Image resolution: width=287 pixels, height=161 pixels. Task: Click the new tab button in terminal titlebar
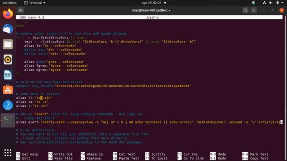(x=21, y=10)
